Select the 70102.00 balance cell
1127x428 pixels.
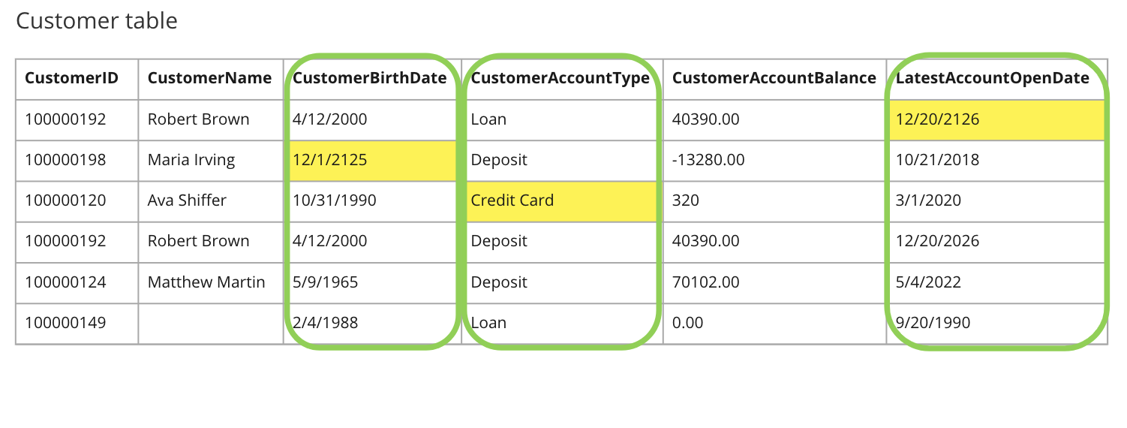click(705, 282)
